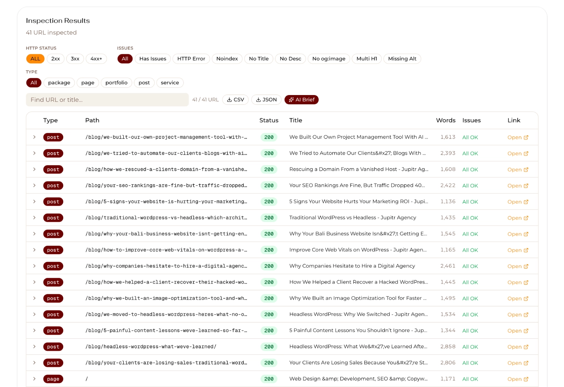Filter results by Has Issues

tap(153, 59)
